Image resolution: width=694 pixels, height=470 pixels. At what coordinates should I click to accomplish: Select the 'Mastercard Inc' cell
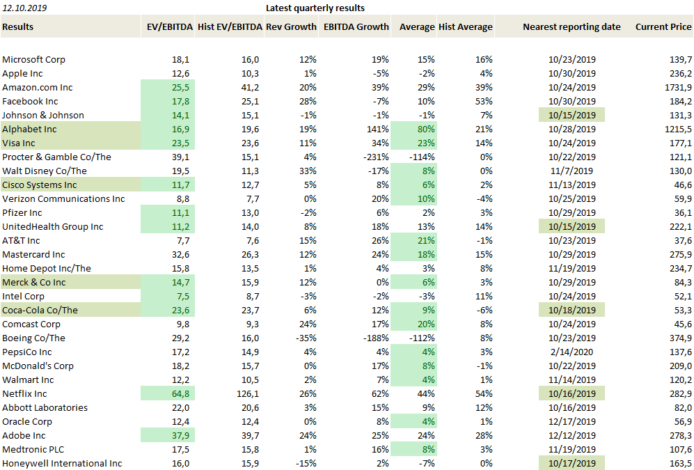click(33, 254)
